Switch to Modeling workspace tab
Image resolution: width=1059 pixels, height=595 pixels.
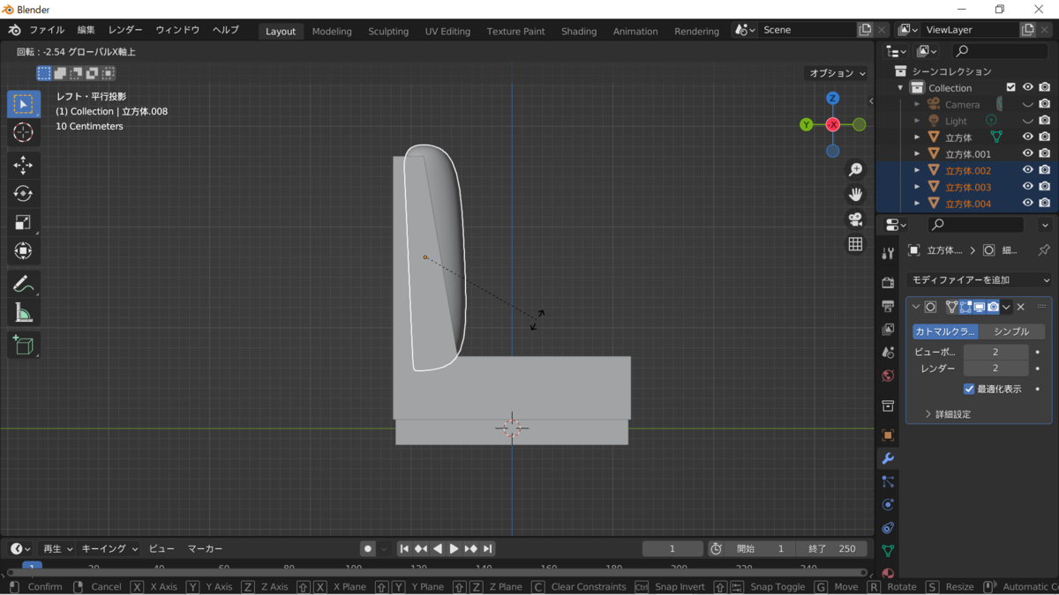[332, 31]
